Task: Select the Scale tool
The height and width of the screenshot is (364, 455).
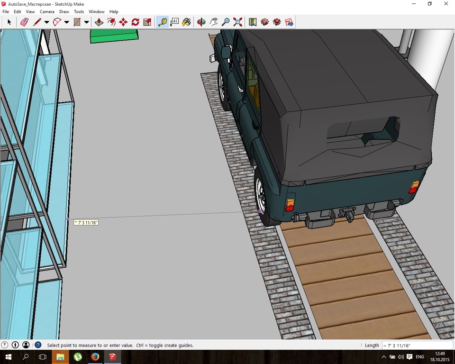Action: [147, 22]
